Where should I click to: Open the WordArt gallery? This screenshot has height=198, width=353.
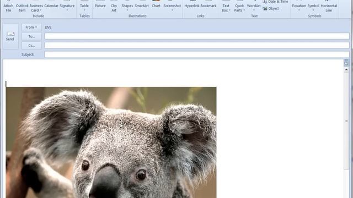coord(254,6)
